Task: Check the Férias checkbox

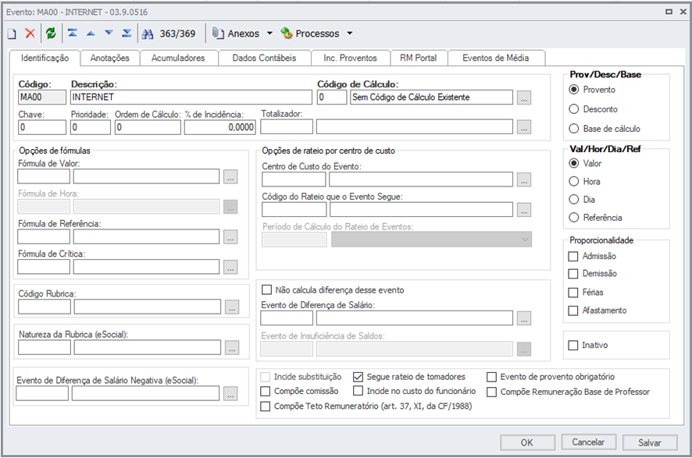Action: tap(573, 293)
